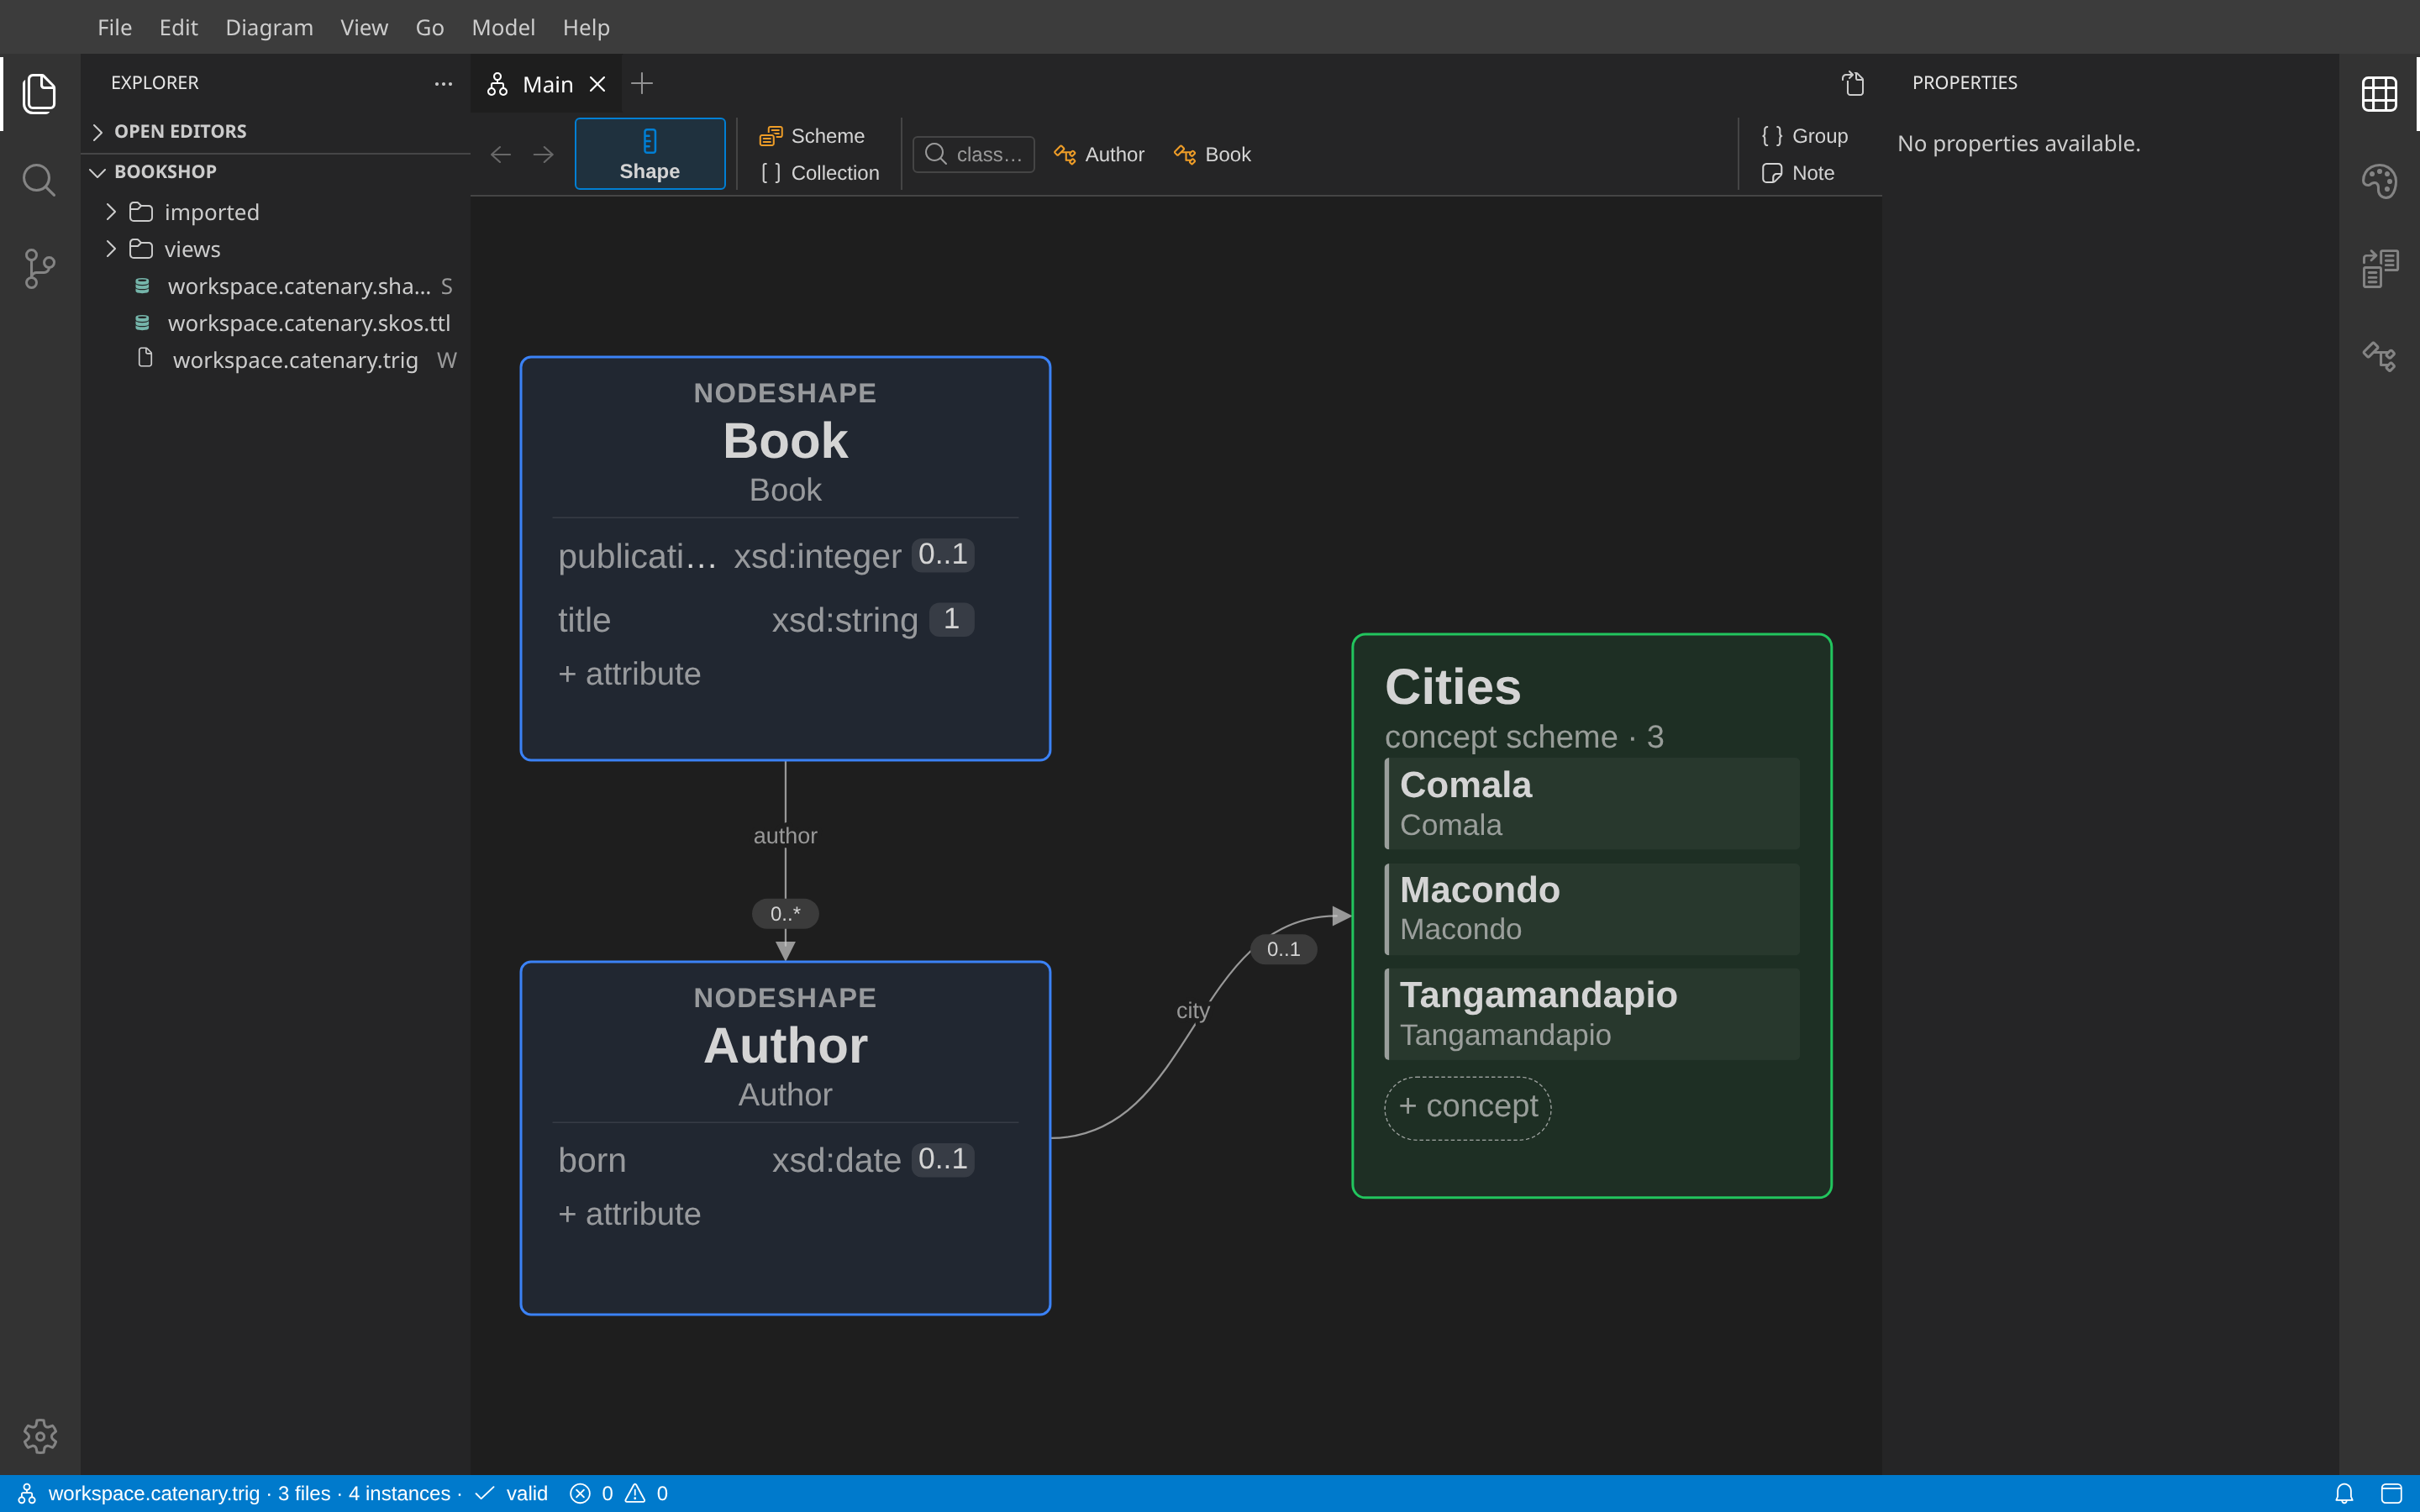The image size is (2420, 1512).
Task: Add an attribute to the Book shape
Action: (x=629, y=674)
